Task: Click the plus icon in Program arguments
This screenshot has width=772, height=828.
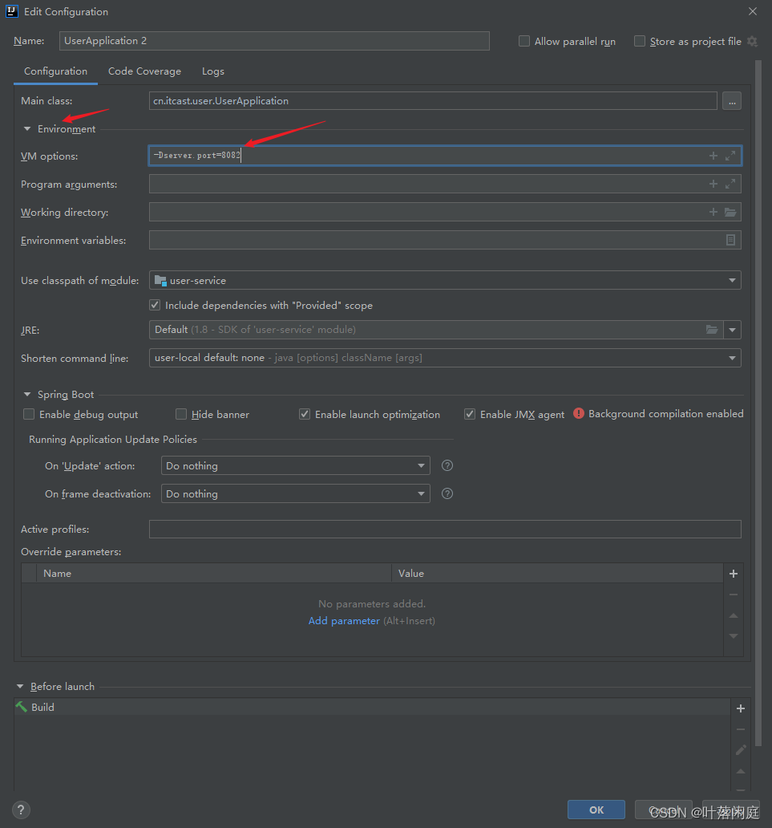Action: [713, 184]
